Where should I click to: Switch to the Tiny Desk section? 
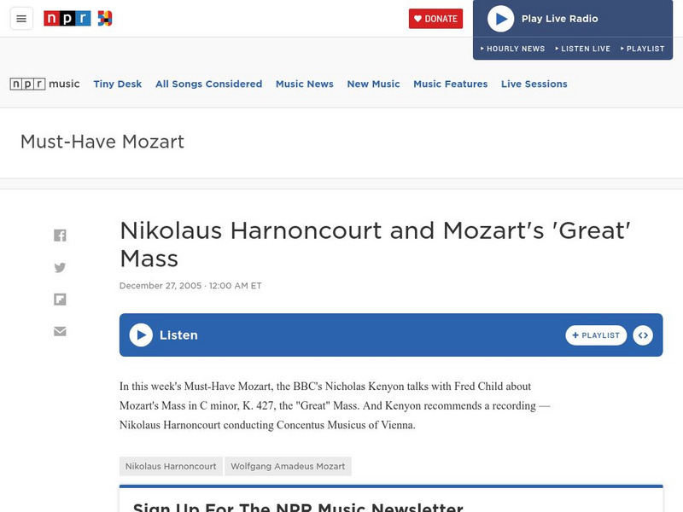click(115, 84)
